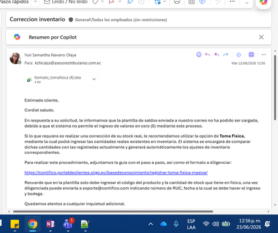This screenshot has height=233, width=278.
Task: Click the sensitivity label shield icon
Action: pos(71,20)
